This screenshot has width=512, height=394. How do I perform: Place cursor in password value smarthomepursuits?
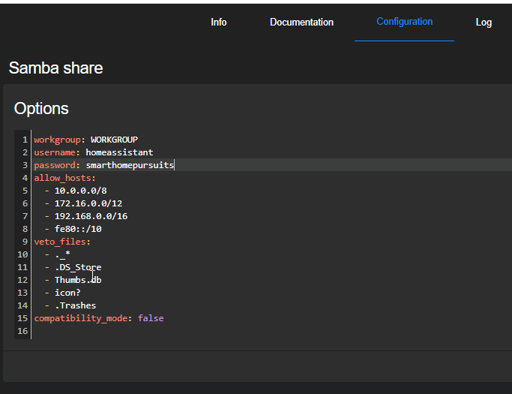pos(130,165)
